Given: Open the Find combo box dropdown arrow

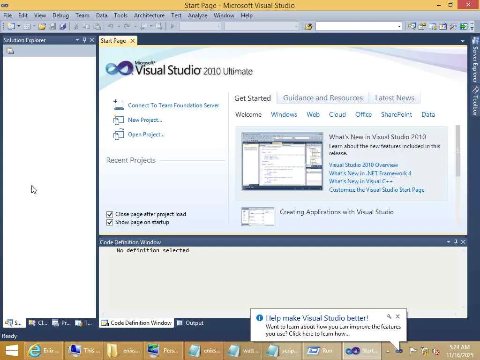Looking at the screenshot, I should pyautogui.click(x=399, y=27).
